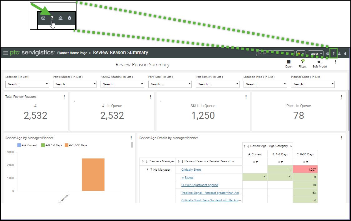Toggle the Edit Mode switch
This screenshot has width=351, height=221.
tap(320, 62)
